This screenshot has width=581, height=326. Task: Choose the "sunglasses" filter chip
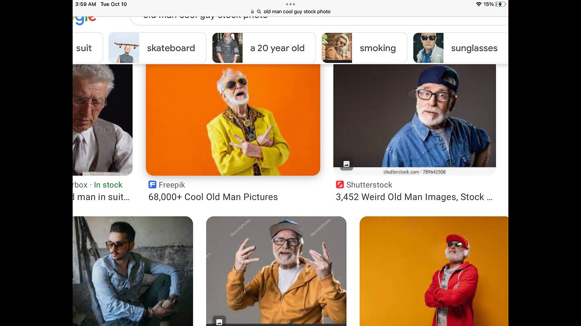(x=460, y=48)
